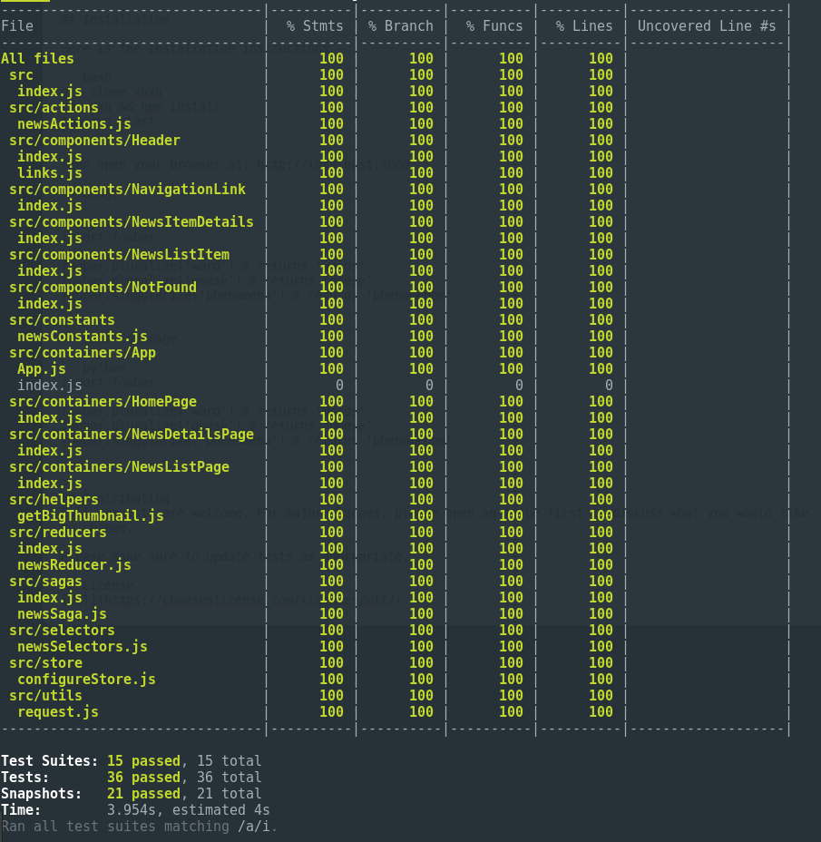Click the src/components/NavigationLink directory row
The height and width of the screenshot is (842, 821).
[x=127, y=190]
